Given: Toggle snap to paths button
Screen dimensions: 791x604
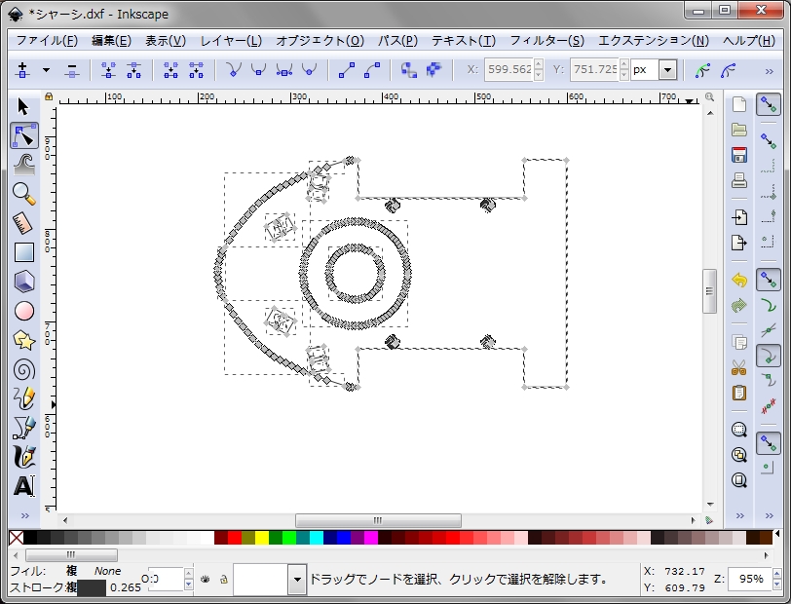Looking at the screenshot, I should coord(769,305).
